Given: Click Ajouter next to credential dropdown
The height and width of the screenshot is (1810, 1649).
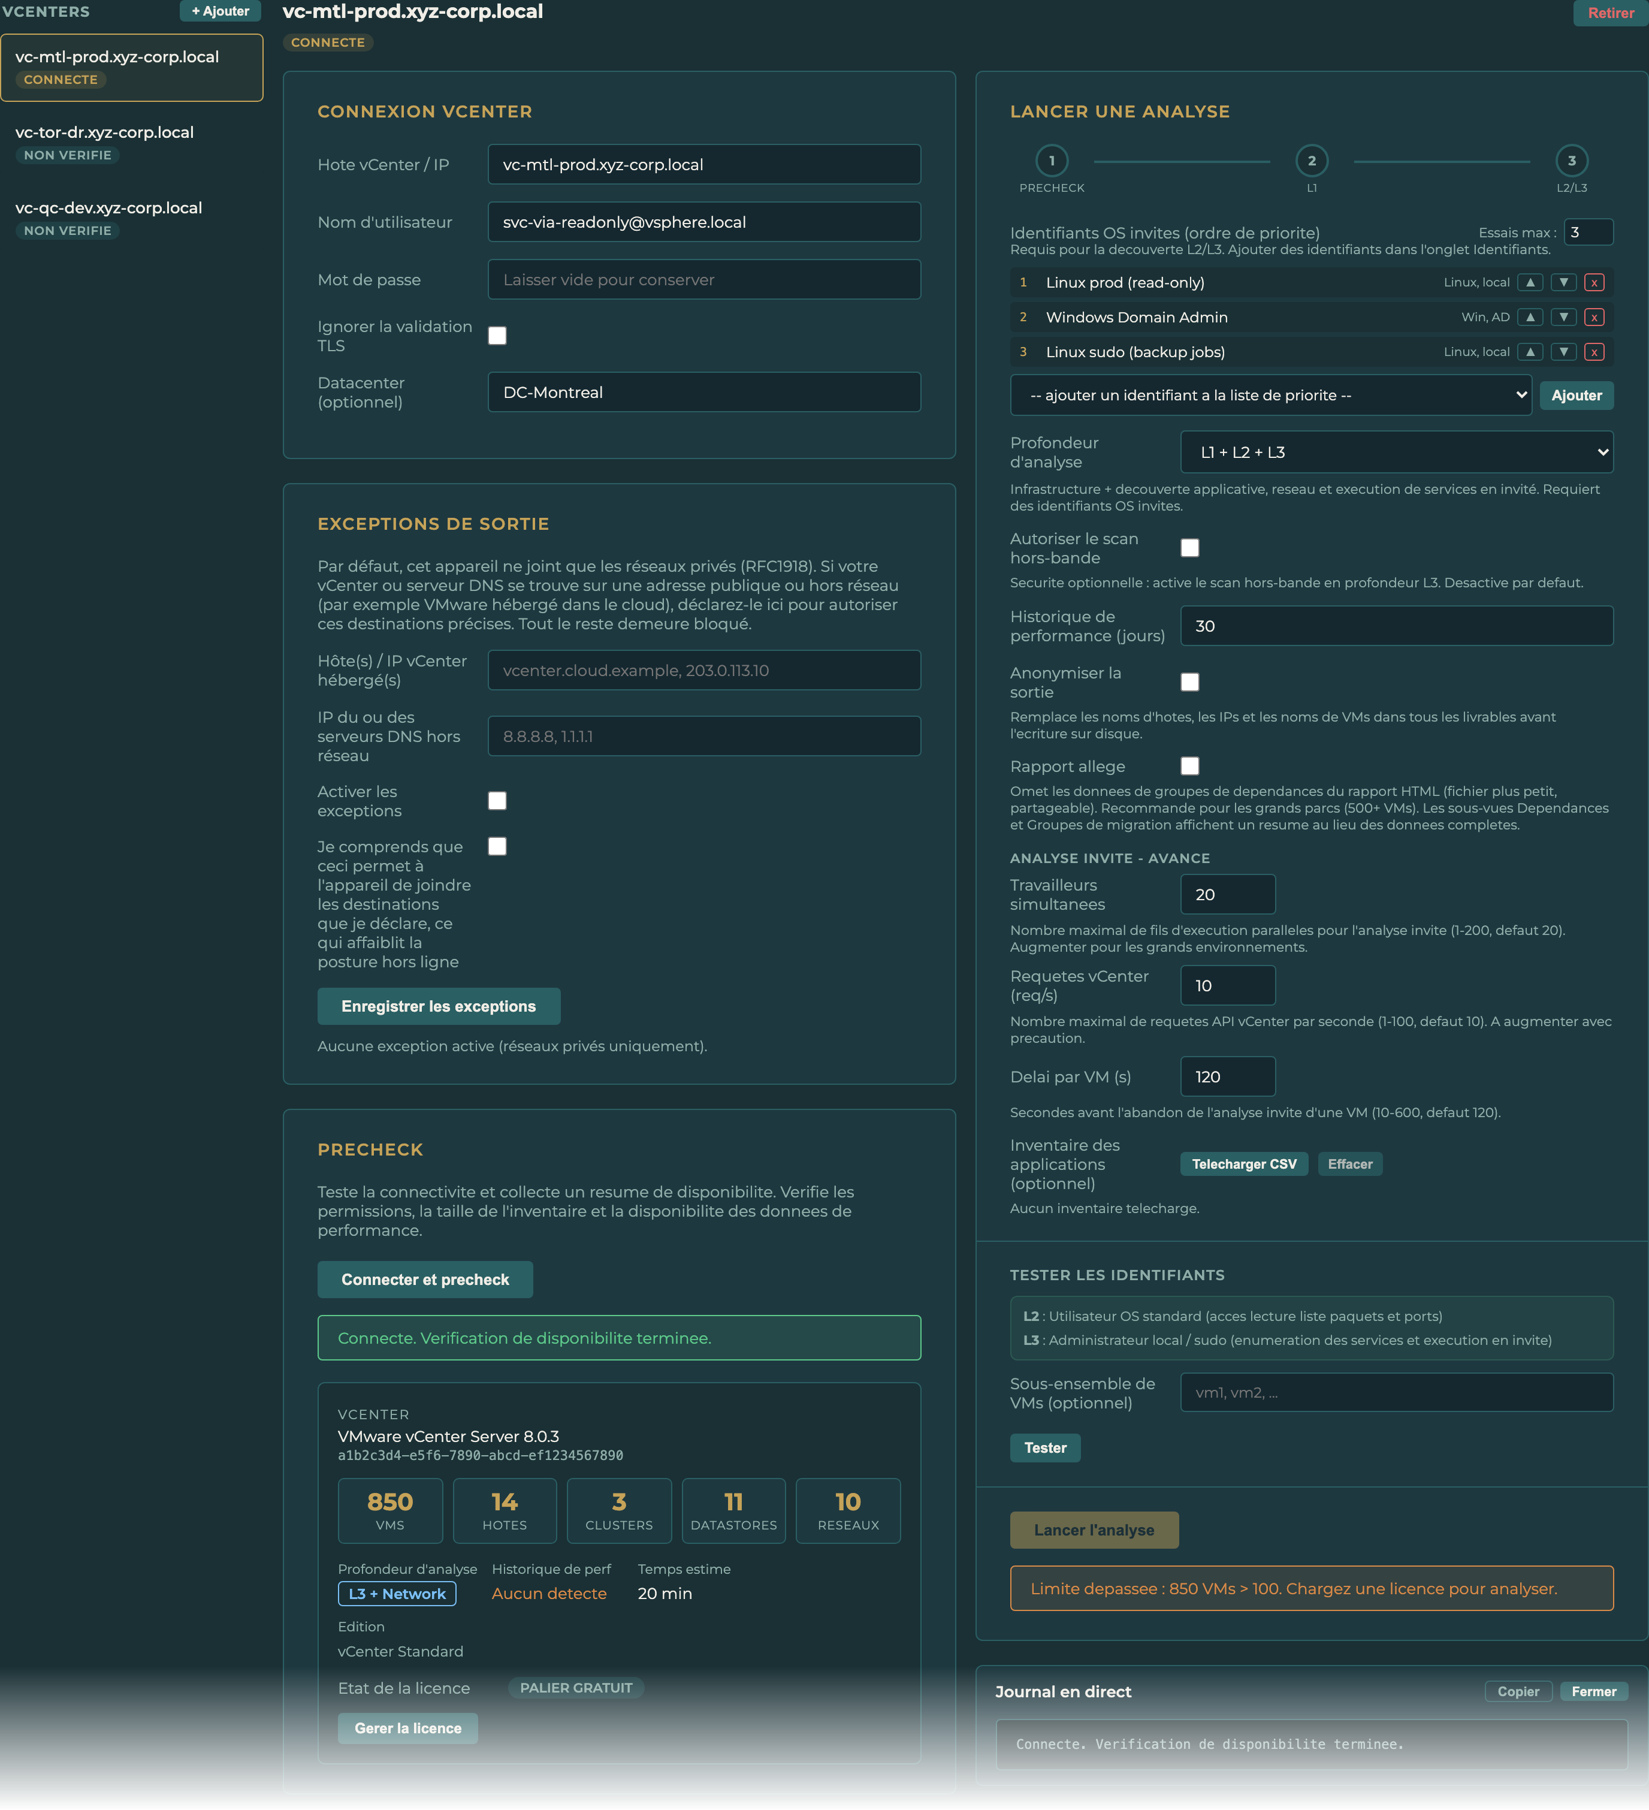Looking at the screenshot, I should (1576, 395).
